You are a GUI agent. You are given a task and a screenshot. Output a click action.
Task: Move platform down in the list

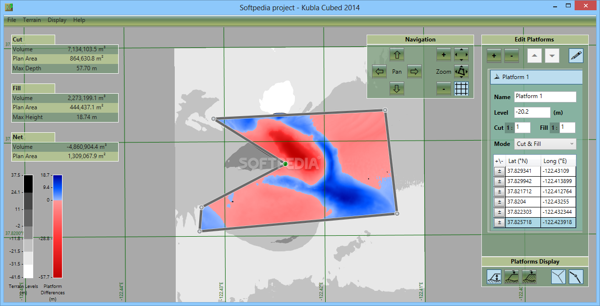pos(552,56)
